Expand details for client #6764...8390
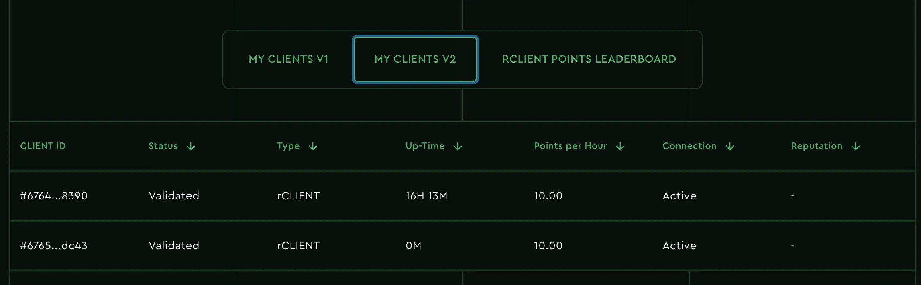The width and height of the screenshot is (921, 285). pos(54,196)
